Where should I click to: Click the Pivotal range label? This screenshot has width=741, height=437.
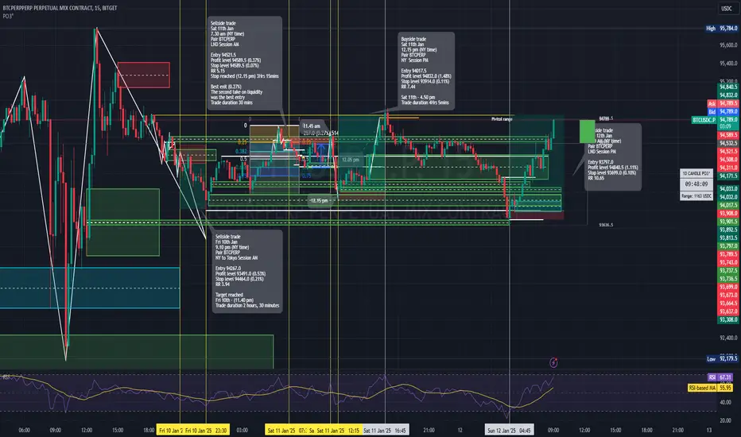click(x=502, y=119)
